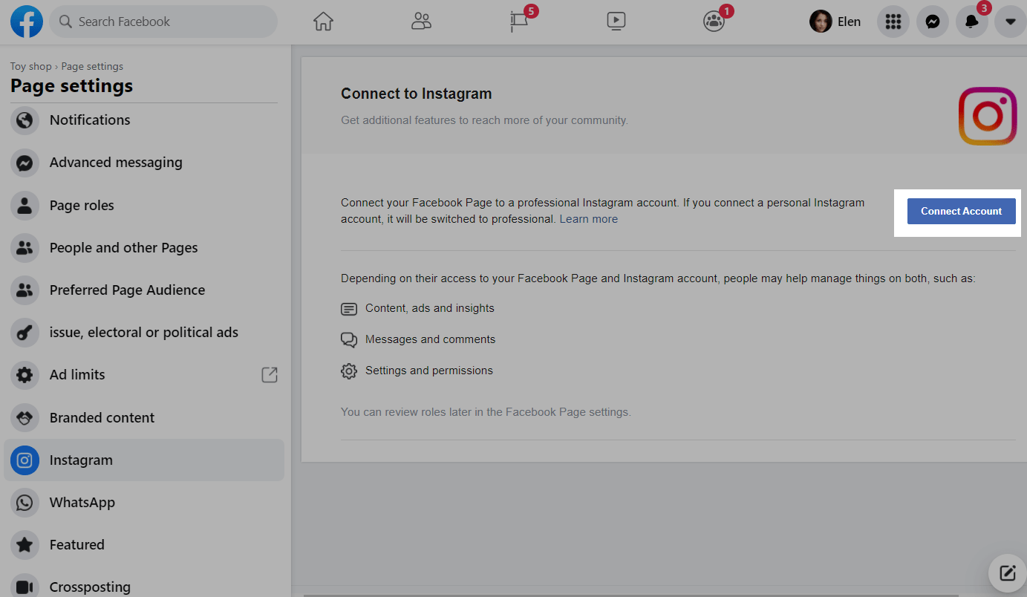Open the Watch video icon
Viewport: 1027px width, 597px height.
coord(616,22)
